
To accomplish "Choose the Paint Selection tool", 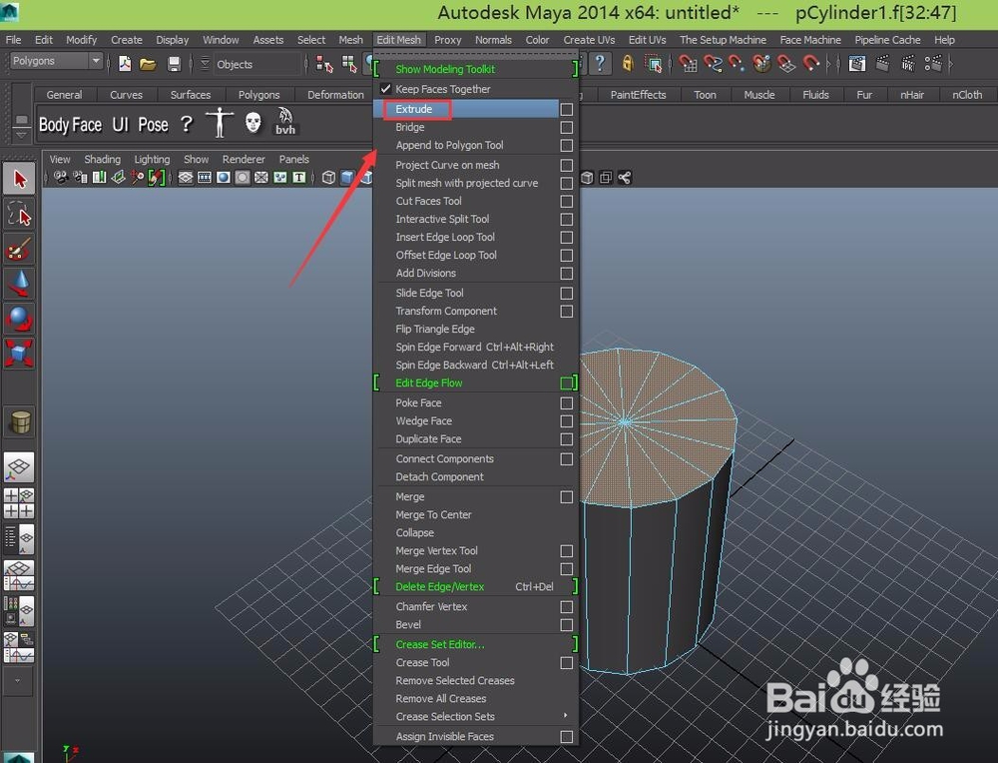I will pos(19,249).
